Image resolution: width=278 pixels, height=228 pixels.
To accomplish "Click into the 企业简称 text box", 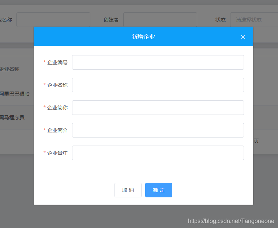I will (x=158, y=108).
